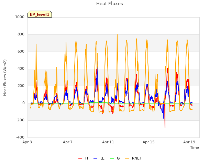Click the Apr 7 x-axis label
This screenshot has height=165, width=220.
point(68,142)
